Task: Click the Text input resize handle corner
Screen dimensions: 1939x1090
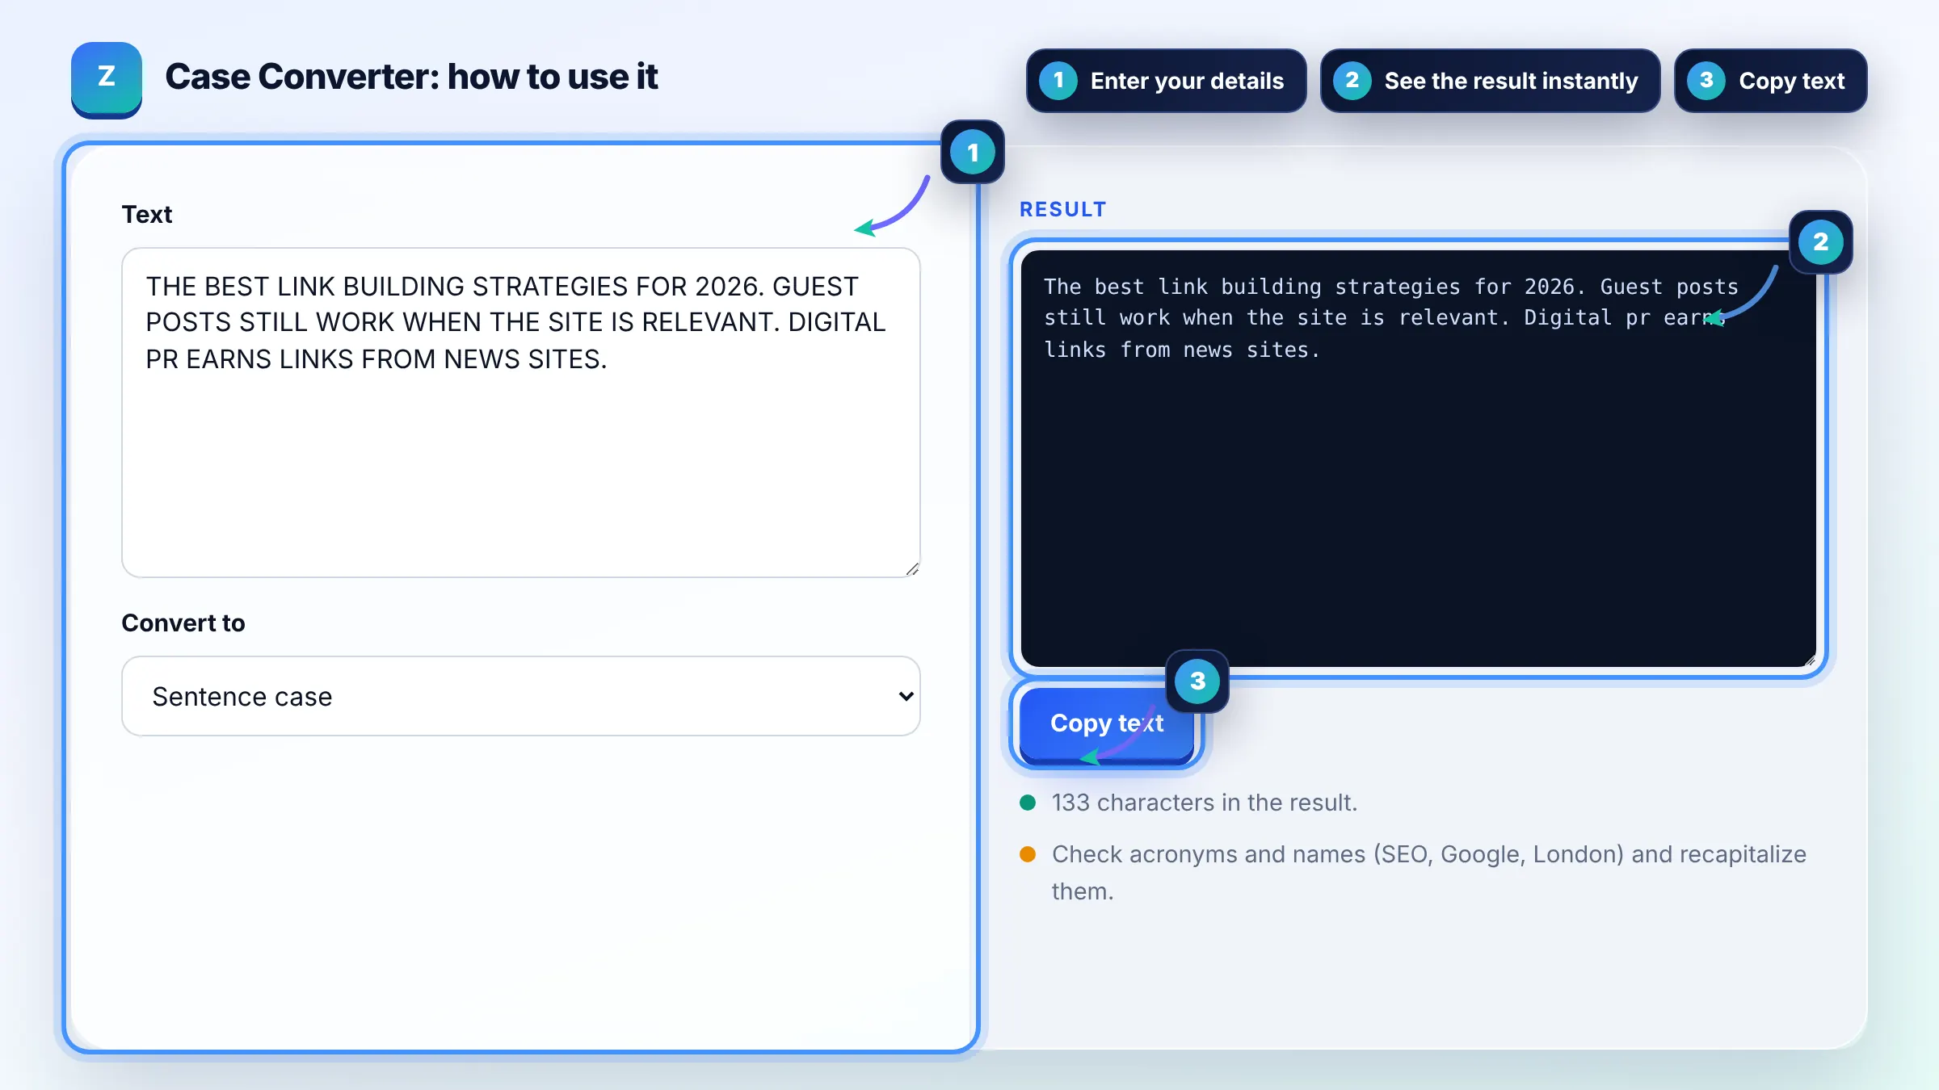Action: coord(912,569)
